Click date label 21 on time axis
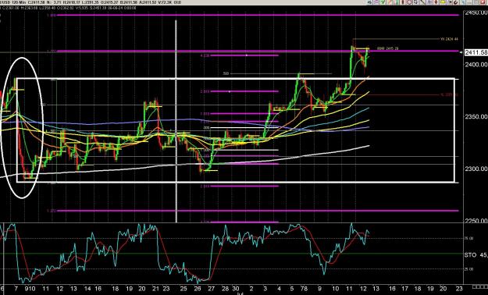 pos(156,289)
